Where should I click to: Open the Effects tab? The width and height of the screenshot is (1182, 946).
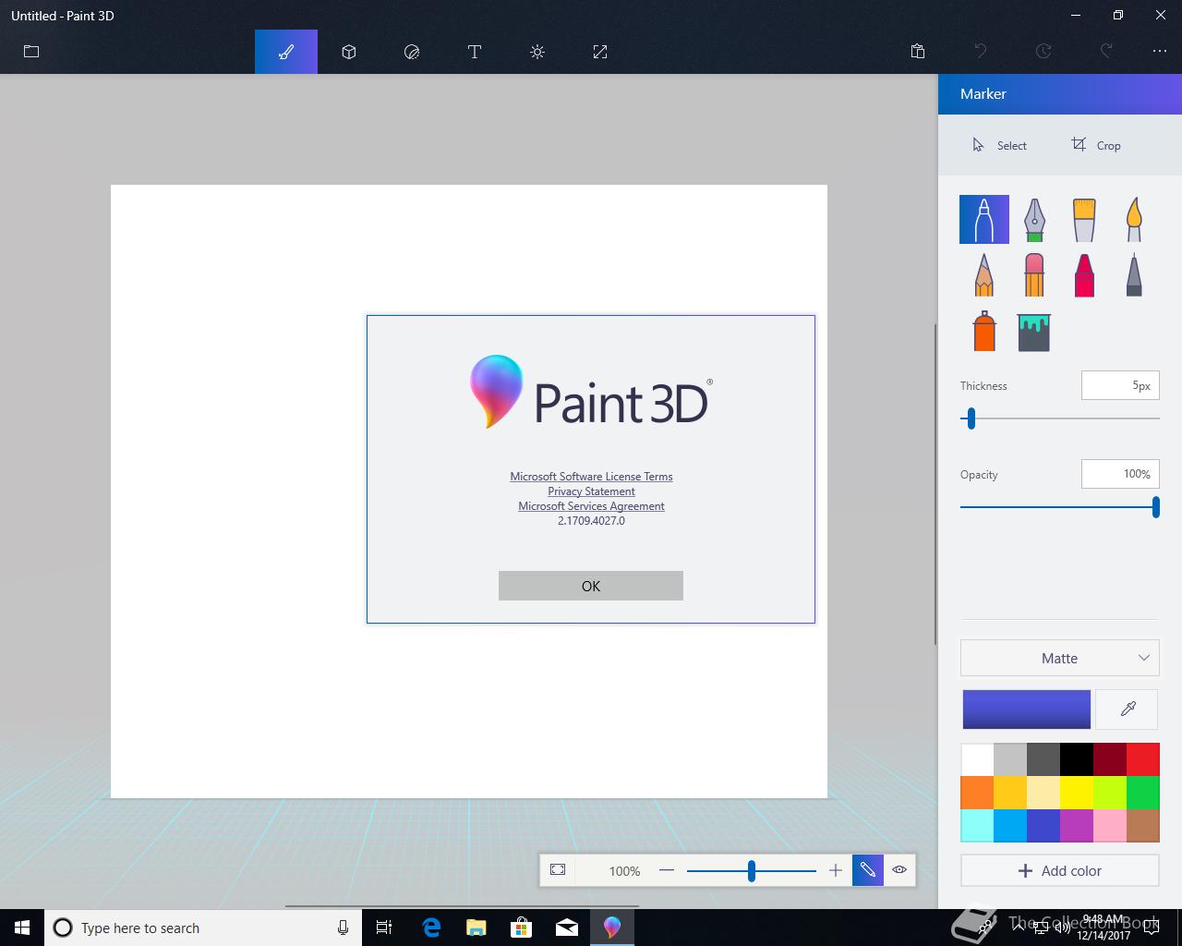(537, 52)
